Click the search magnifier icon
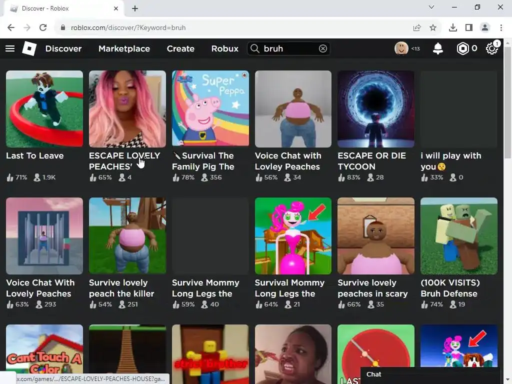The image size is (512, 384). click(254, 48)
